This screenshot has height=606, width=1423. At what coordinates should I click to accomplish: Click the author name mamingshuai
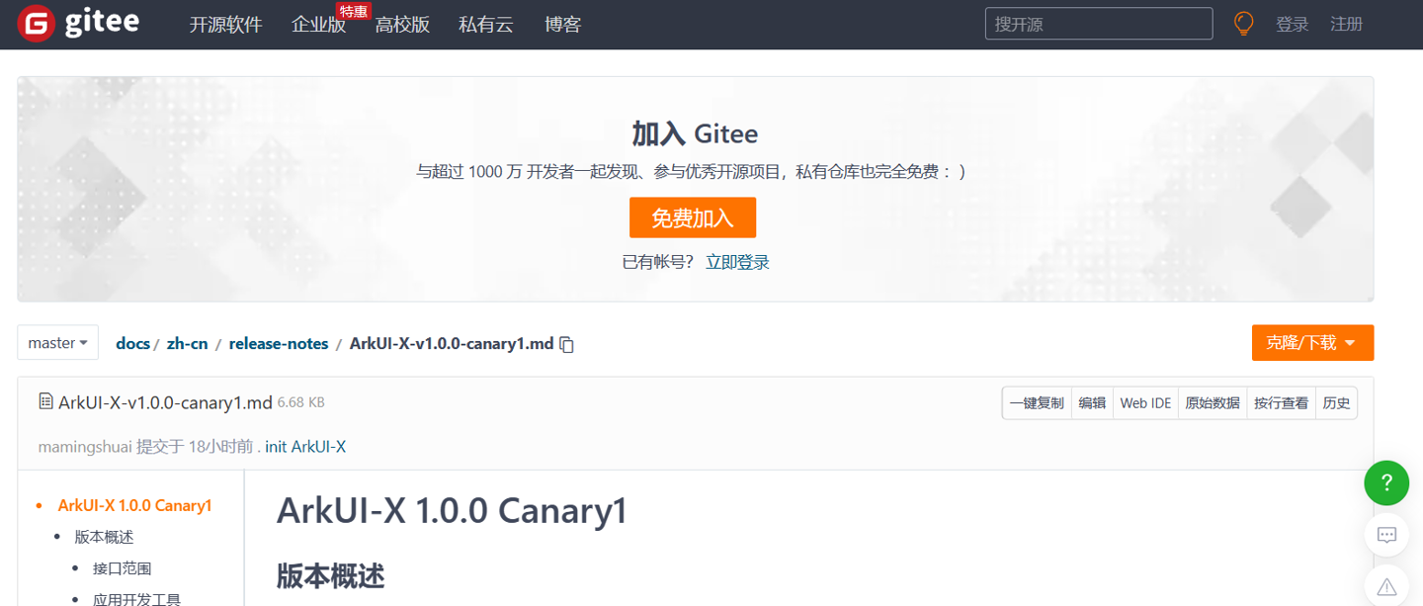point(85,447)
